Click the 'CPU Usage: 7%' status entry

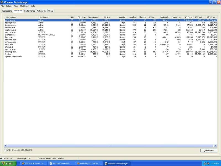pyautogui.click(x=24, y=158)
